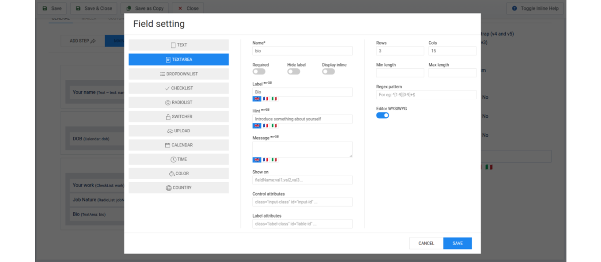Choose the Italian flag under Message field
This screenshot has height=262, width=601.
point(274,160)
